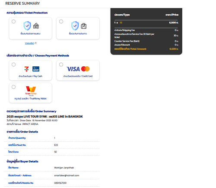216x188 pixels.
Task: Click the Price column header in price panel
Action: pos(172,15)
